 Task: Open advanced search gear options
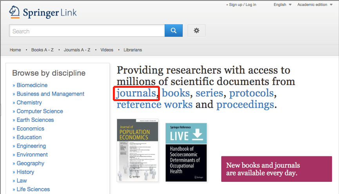196,31
